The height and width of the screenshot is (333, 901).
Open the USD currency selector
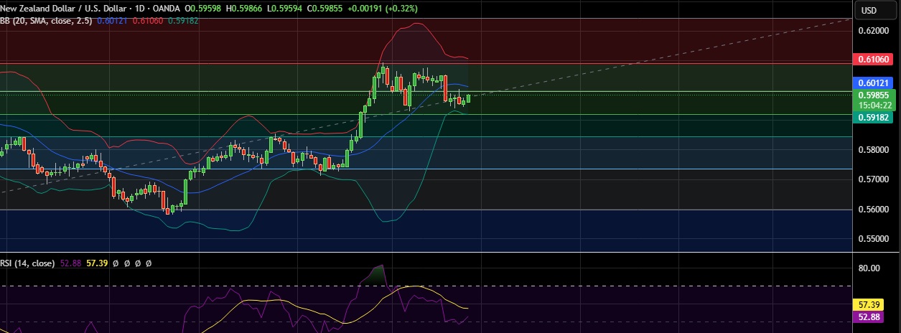[869, 10]
